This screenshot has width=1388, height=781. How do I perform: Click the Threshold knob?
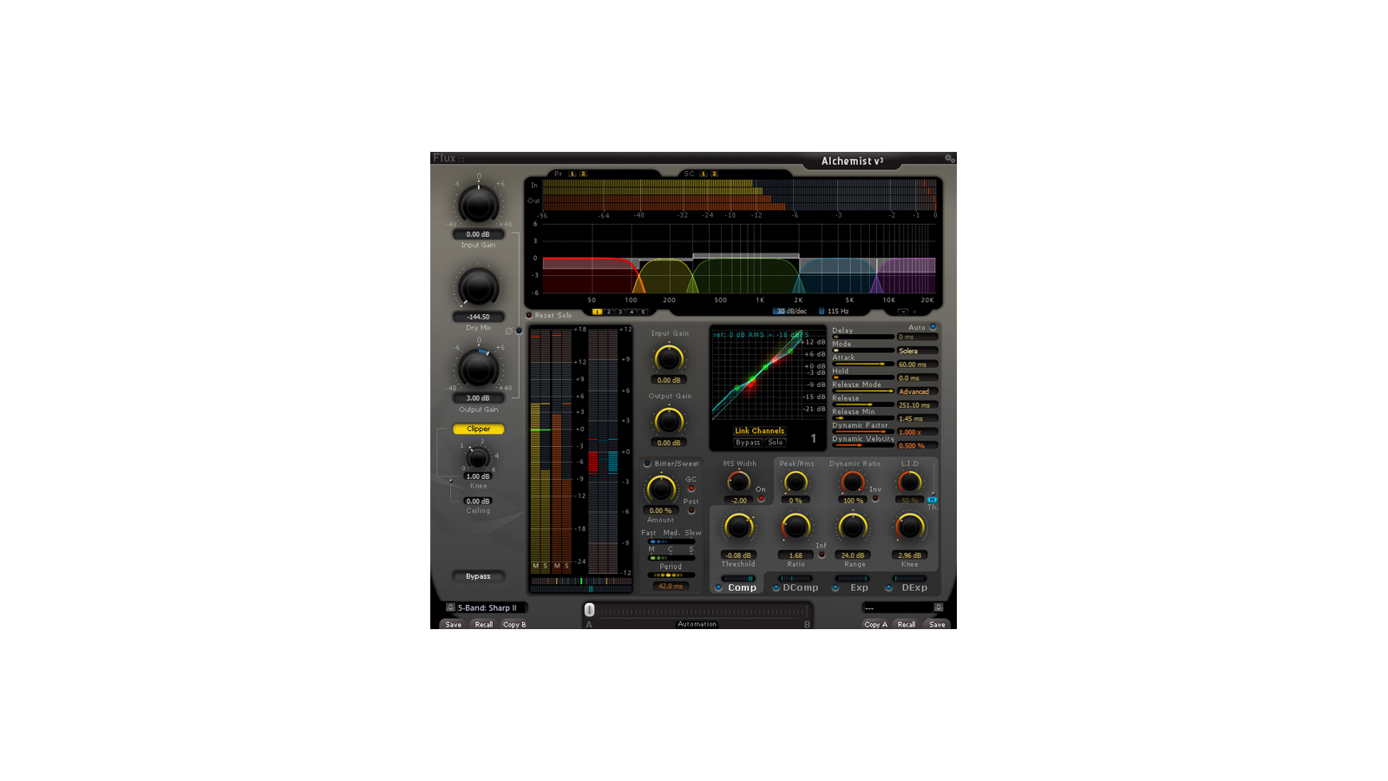pyautogui.click(x=738, y=527)
